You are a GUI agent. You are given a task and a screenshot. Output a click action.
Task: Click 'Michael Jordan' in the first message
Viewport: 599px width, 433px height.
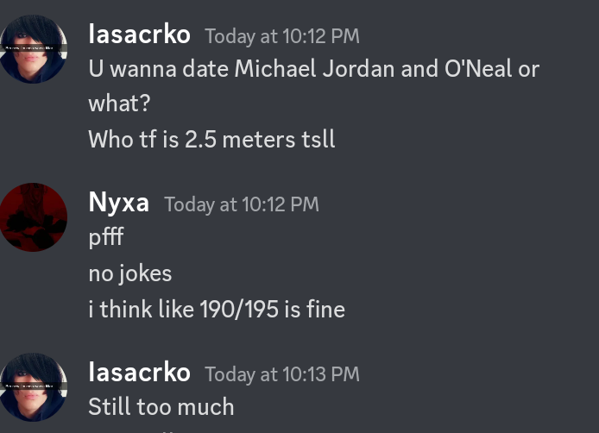tap(314, 69)
